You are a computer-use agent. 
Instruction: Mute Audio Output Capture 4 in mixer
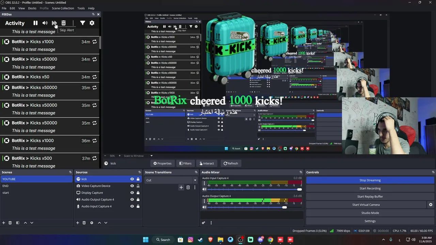[204, 207]
